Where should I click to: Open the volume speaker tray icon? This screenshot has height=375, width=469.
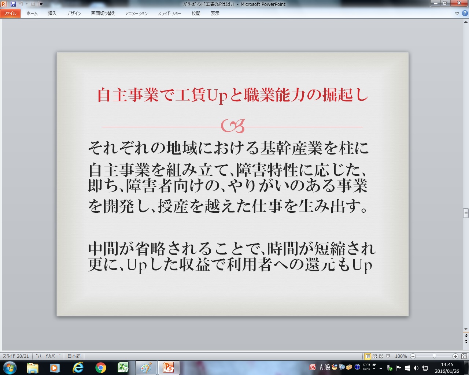416,368
